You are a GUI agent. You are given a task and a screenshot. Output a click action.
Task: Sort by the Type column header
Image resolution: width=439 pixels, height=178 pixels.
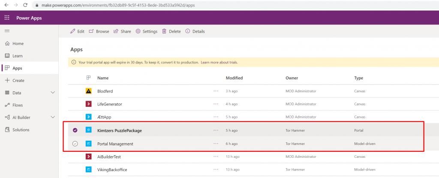359,78
